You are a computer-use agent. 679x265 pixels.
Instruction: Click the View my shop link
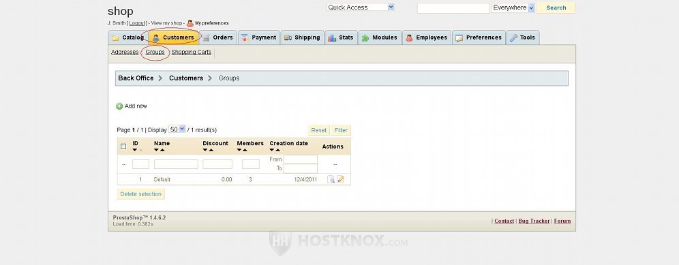click(167, 23)
